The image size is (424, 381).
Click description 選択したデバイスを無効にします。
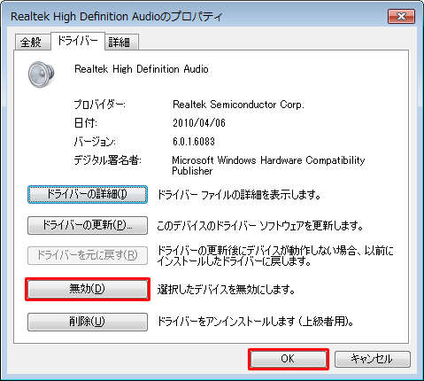[227, 290]
